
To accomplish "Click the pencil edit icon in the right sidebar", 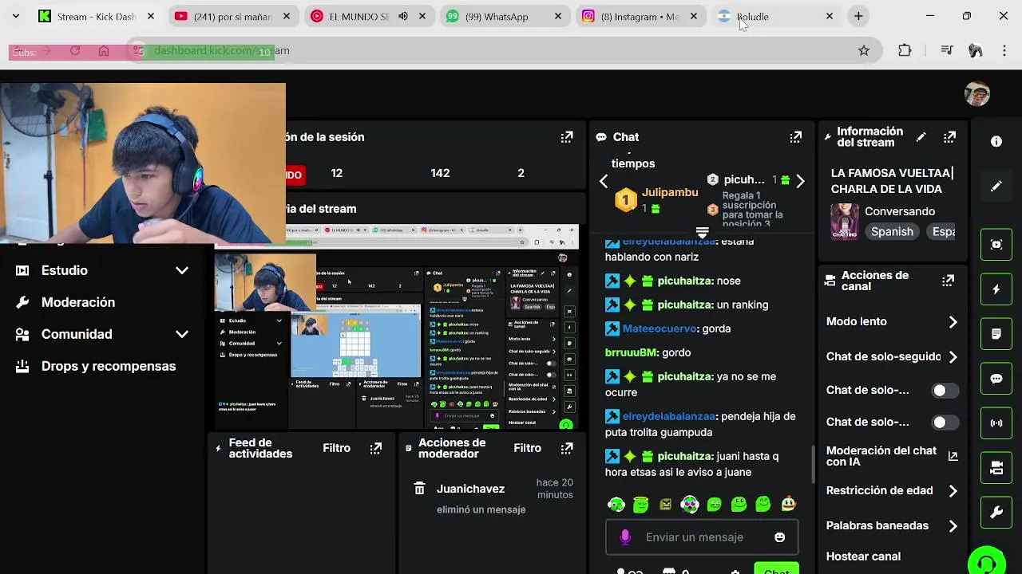I will (x=996, y=186).
